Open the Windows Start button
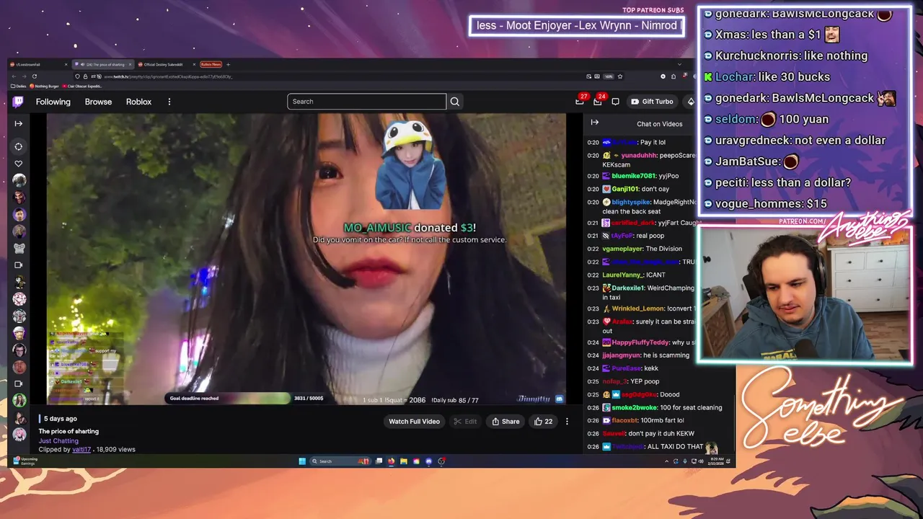 (302, 461)
